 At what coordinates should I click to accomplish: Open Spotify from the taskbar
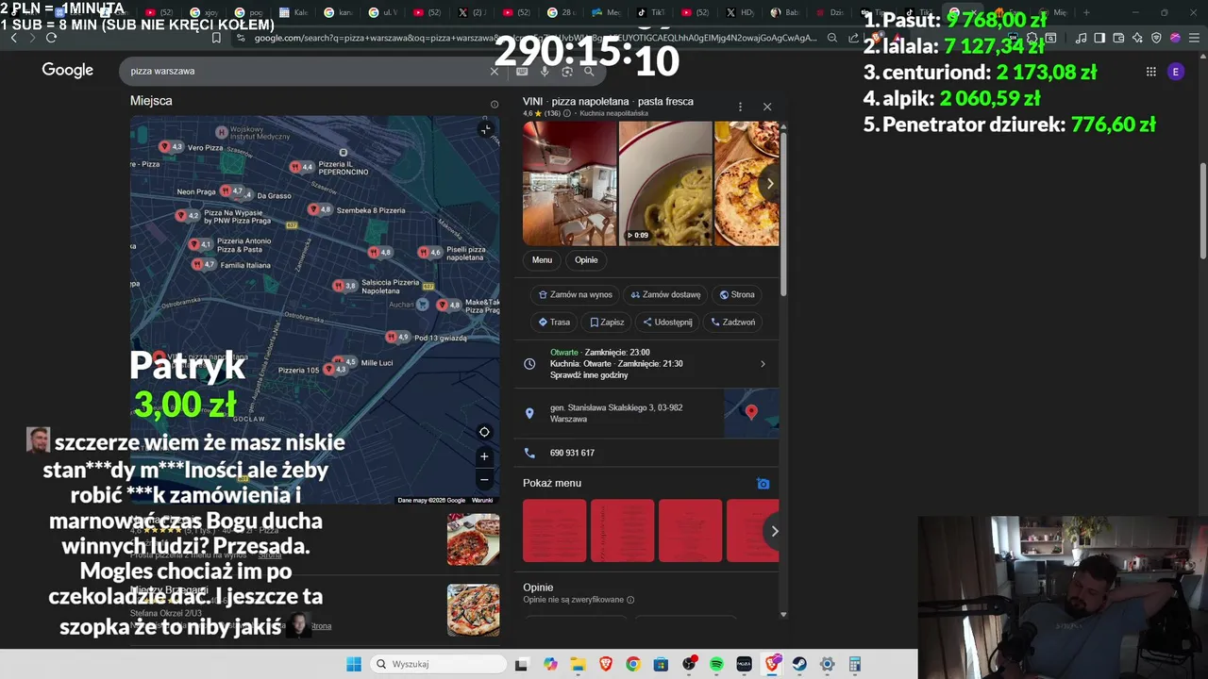pos(716,664)
